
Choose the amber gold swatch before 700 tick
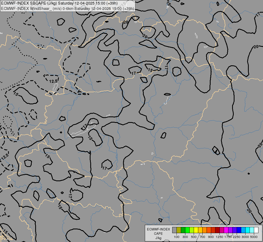pyautogui.click(x=200, y=230)
